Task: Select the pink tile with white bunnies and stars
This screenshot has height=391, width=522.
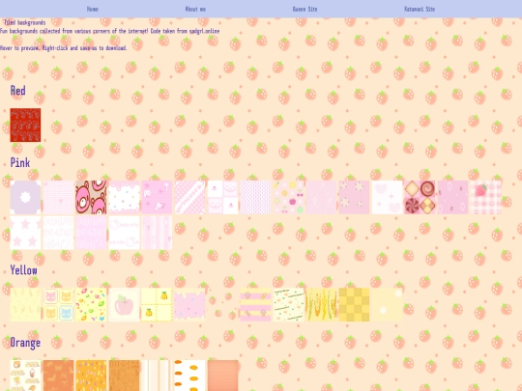Action: click(157, 198)
